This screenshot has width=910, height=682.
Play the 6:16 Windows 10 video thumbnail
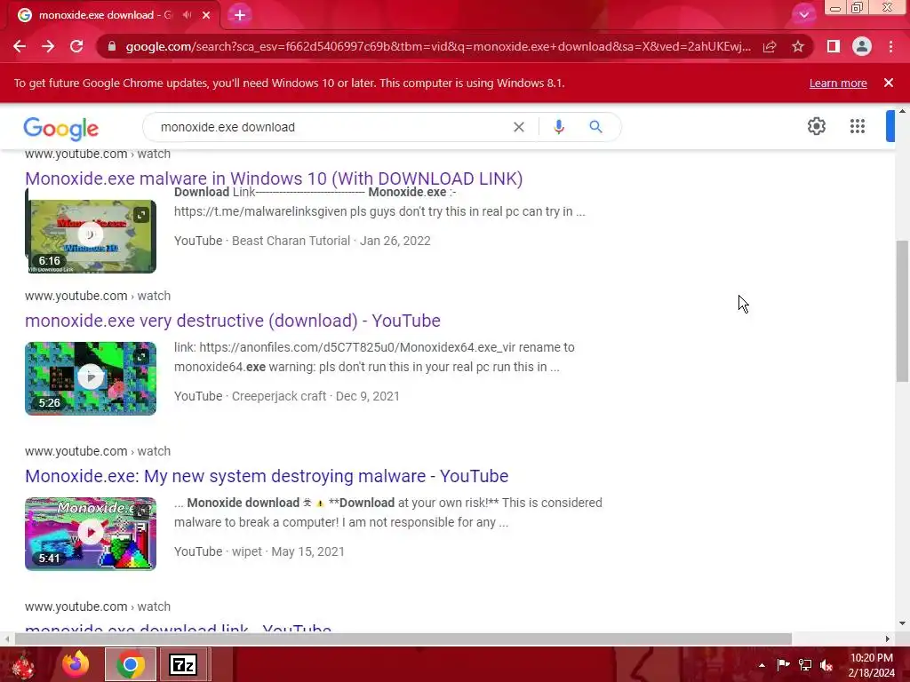click(91, 235)
